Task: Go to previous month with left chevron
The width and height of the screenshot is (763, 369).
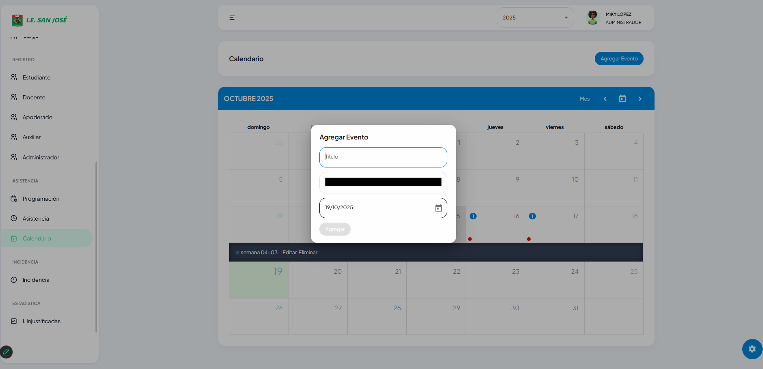Action: (605, 99)
